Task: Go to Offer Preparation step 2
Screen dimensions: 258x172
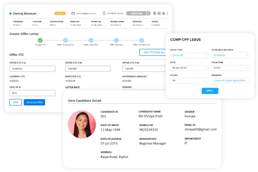Action: pyautogui.click(x=65, y=40)
